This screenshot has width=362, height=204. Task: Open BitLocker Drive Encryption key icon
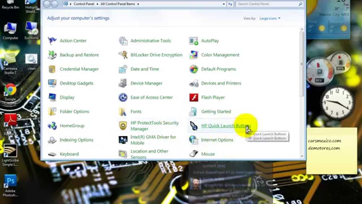(123, 55)
